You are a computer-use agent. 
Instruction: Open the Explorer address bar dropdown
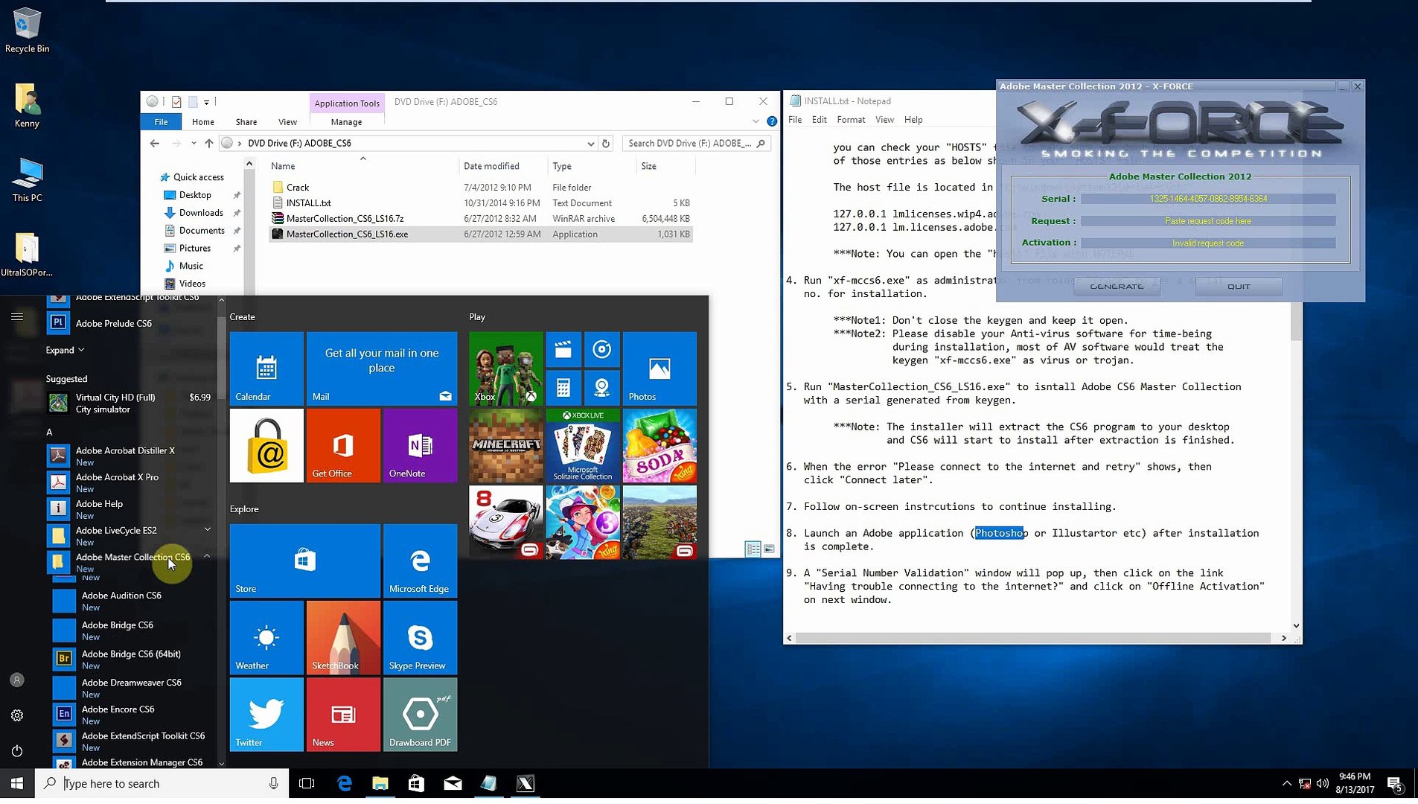pos(590,144)
